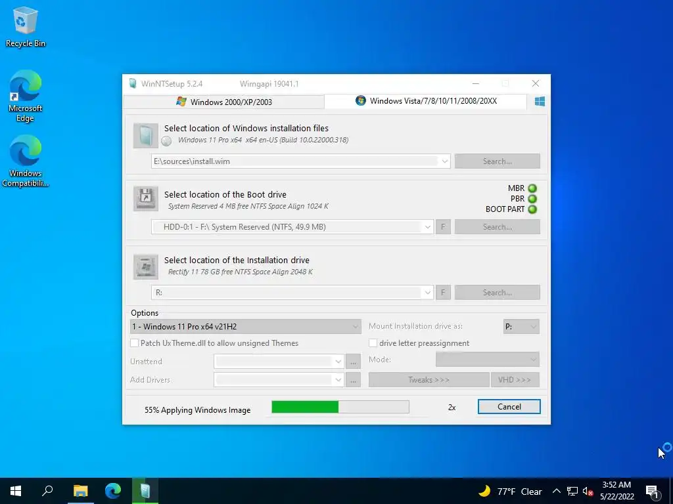Open the Windows 11 Pro edition dropdown
The width and height of the screenshot is (673, 504).
(x=245, y=327)
